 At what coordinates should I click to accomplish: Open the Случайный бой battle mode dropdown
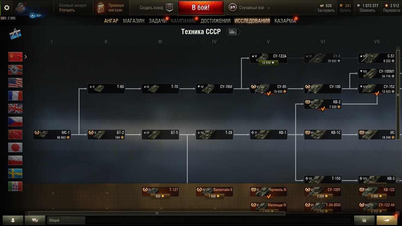coord(250,8)
